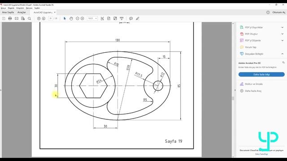Screen dimensions: 287x161
Task: Go to next page with down arrow
Action: tap(43, 18)
